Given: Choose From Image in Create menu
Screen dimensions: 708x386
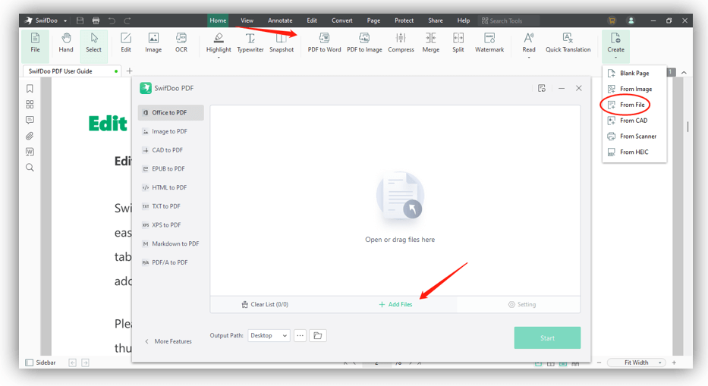Looking at the screenshot, I should 634,89.
